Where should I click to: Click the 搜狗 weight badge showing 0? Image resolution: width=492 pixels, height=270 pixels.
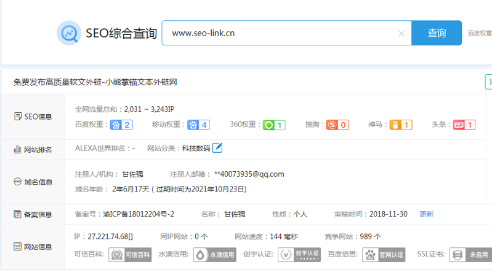point(337,125)
